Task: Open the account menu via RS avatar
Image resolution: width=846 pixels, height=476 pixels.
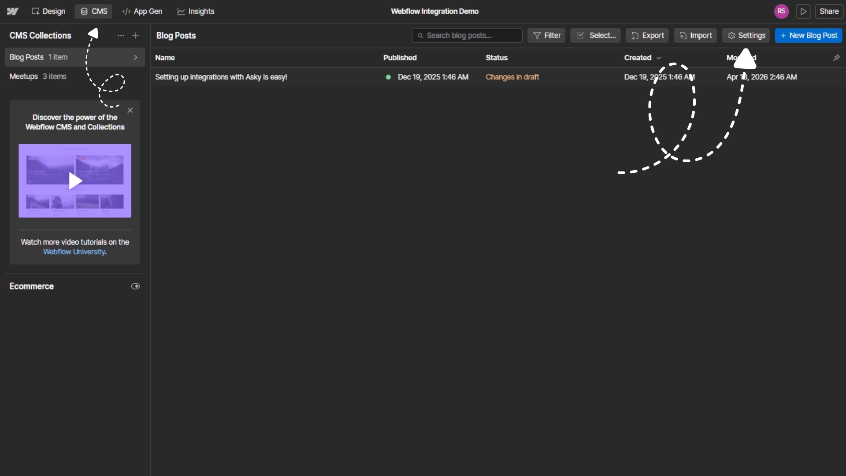Action: point(782,11)
